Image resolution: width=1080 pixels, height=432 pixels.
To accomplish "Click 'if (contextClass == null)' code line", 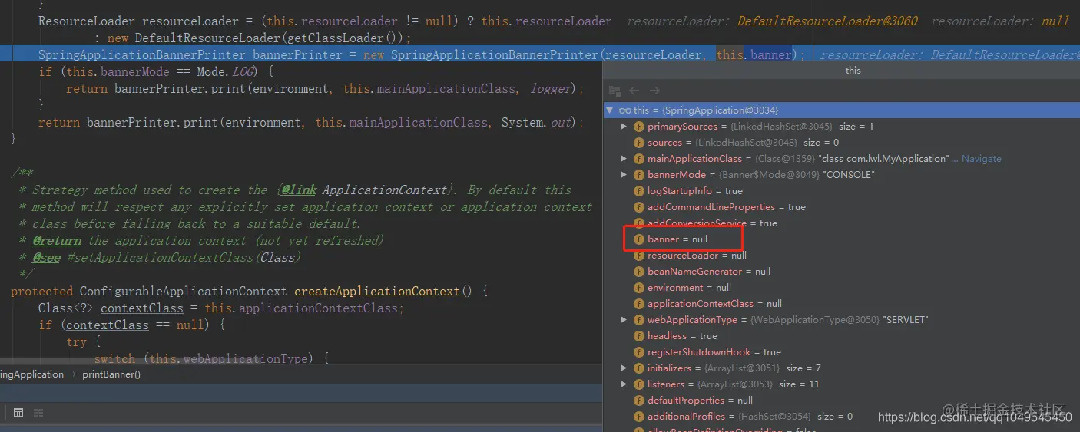I will tap(131, 325).
